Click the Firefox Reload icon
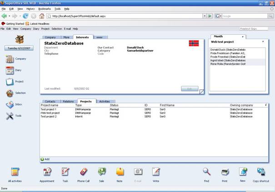275x192 pixels. click(25, 16)
